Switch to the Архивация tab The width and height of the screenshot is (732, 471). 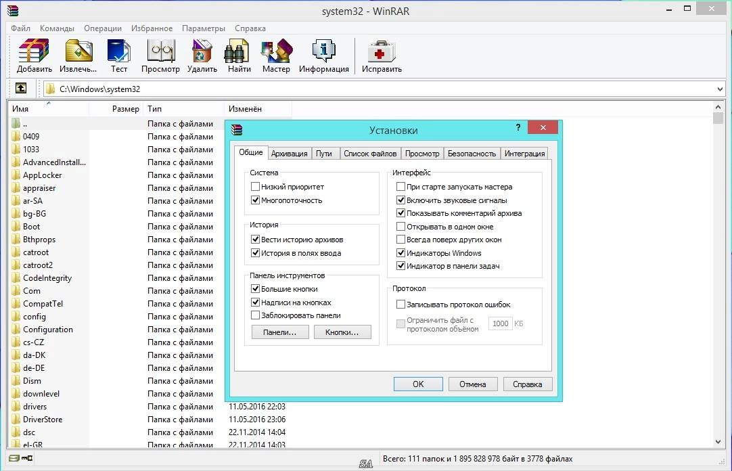pos(290,154)
